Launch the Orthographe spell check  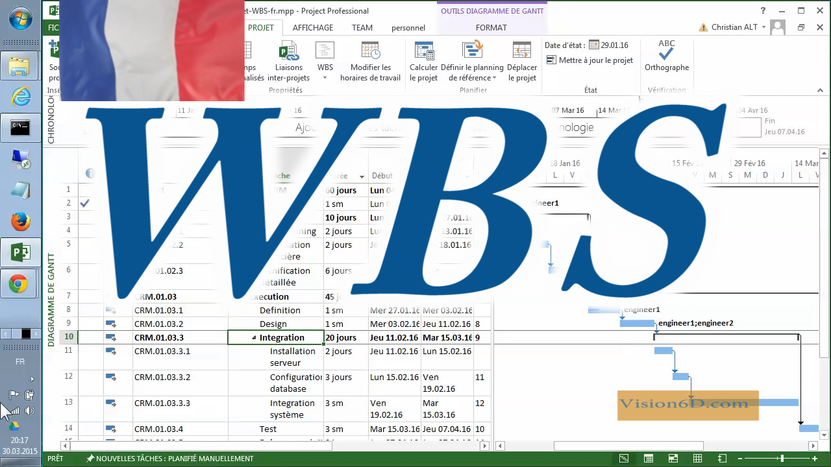click(x=667, y=56)
